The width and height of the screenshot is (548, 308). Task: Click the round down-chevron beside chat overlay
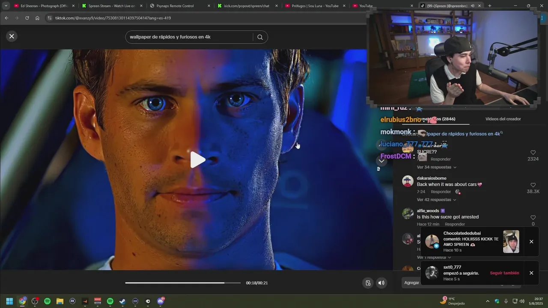pos(381,161)
